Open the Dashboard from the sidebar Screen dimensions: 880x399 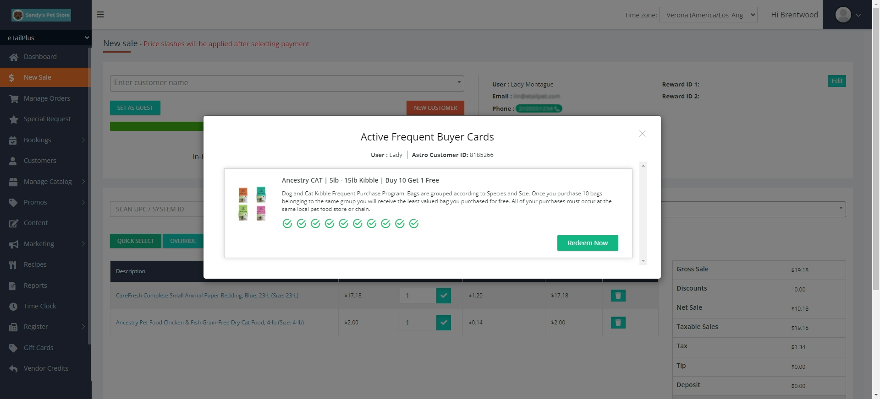(40, 56)
